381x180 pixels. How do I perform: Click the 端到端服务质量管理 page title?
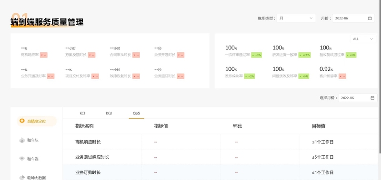click(47, 22)
